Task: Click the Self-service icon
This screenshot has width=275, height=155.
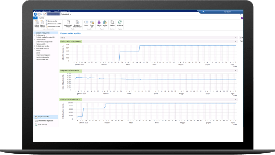Action: [x=36, y=125]
